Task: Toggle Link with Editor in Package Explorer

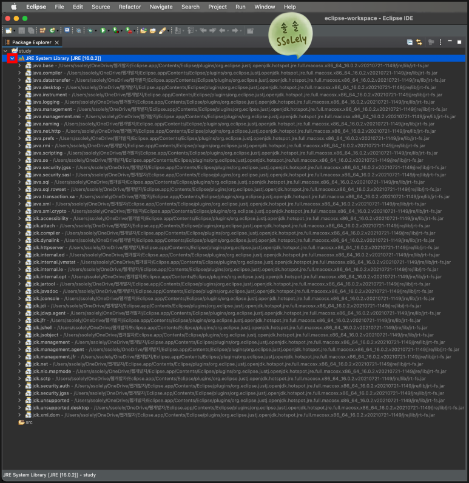Action: [x=419, y=42]
